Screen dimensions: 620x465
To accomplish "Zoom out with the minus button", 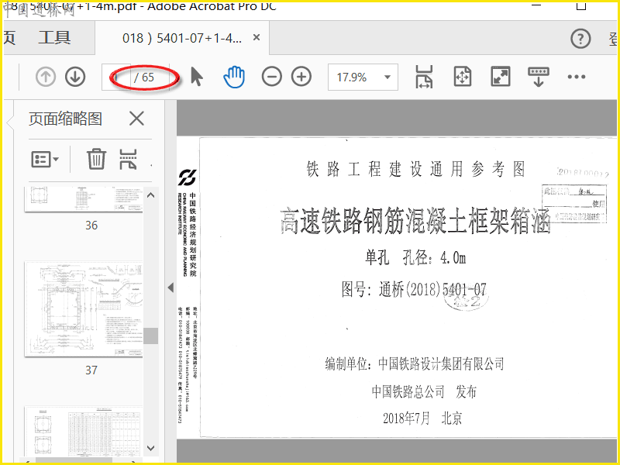I will (x=272, y=77).
